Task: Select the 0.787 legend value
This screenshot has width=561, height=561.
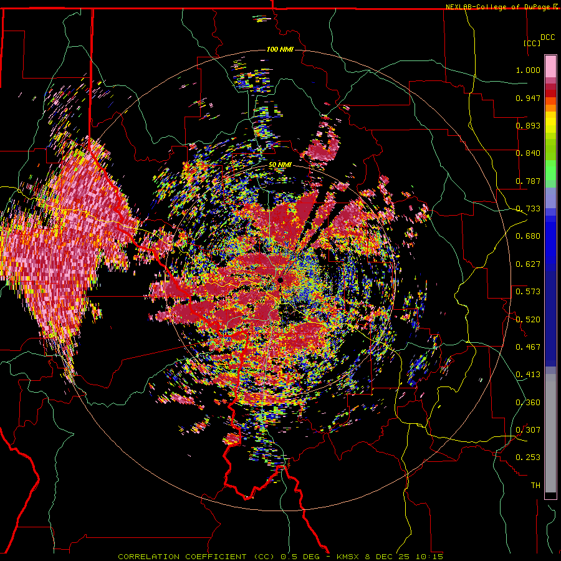Action: click(x=528, y=181)
